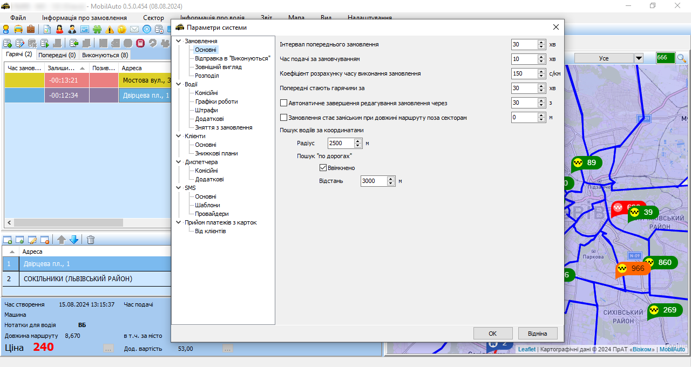Click the yellow taxi car toolbar icon
Screen dimensions: 691x367
18,29
